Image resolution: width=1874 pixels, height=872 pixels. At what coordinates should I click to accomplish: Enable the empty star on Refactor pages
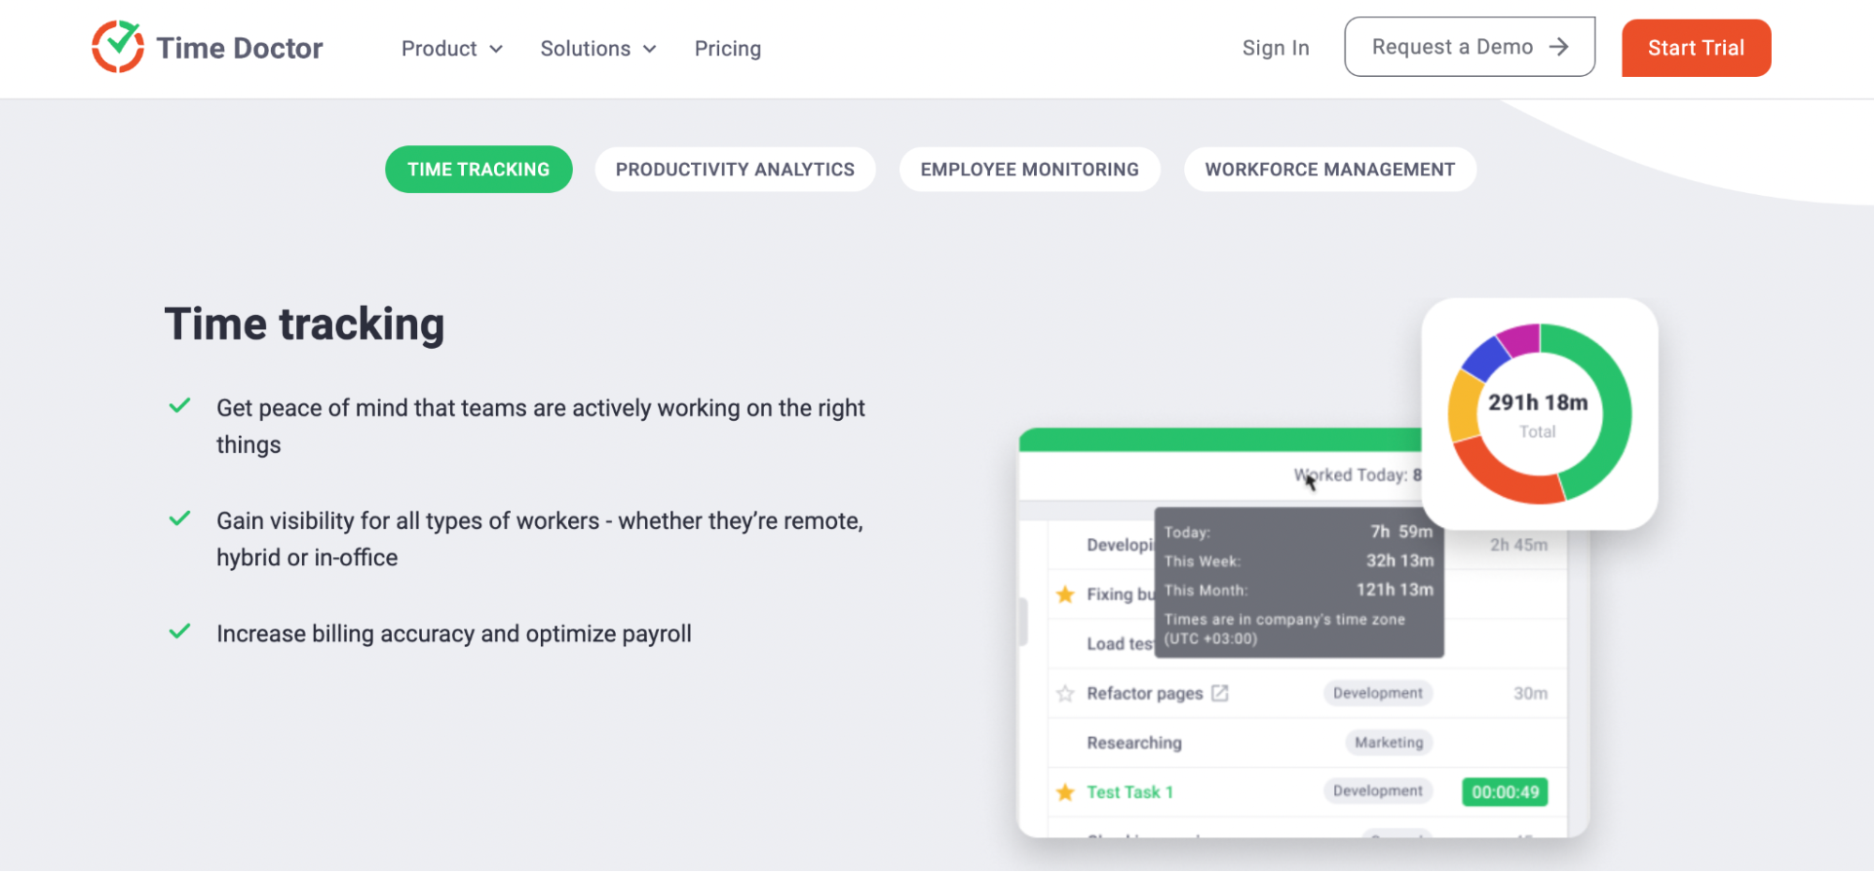(1065, 694)
